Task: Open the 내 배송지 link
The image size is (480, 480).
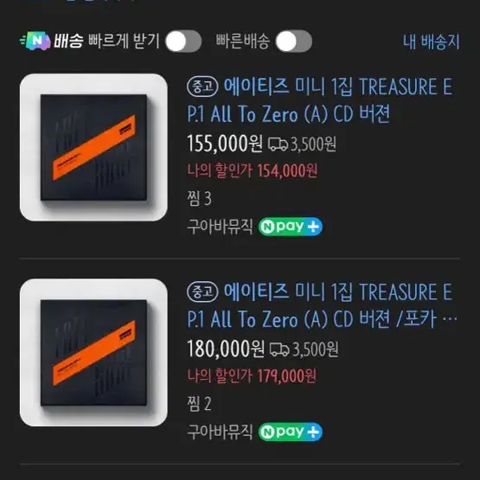Action: pos(431,42)
